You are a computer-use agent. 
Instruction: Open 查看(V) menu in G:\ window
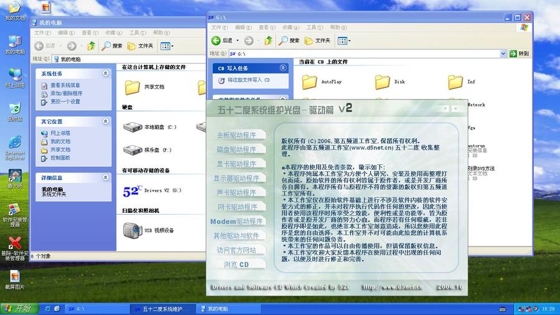[267, 27]
